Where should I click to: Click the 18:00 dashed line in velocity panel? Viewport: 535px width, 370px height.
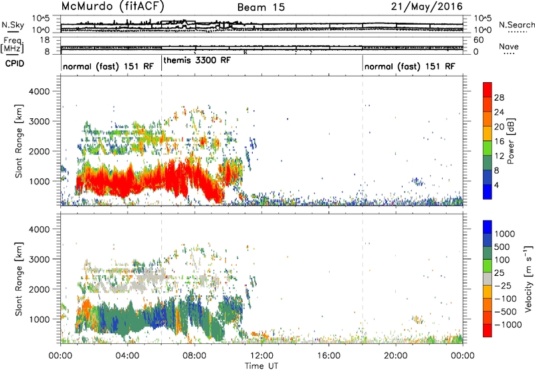[x=362, y=279]
